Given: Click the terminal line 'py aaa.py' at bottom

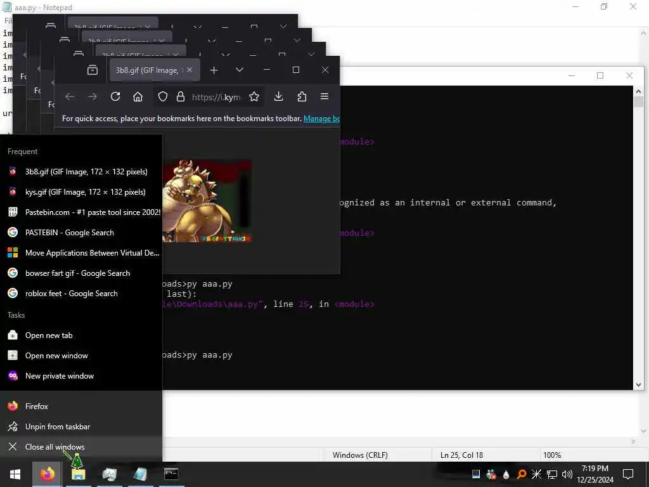Looking at the screenshot, I should coord(209,355).
